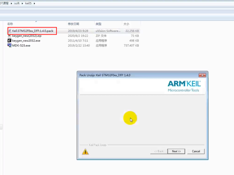The height and width of the screenshot is (175, 234).
Task: Click the keygen_new2032.exe application icon
Action: [9, 41]
